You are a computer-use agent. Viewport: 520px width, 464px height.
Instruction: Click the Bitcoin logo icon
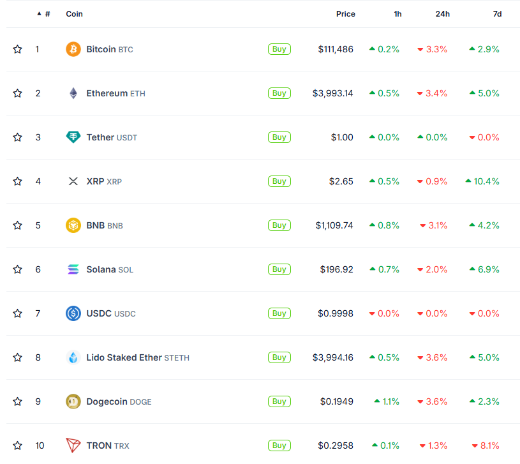[x=73, y=49]
